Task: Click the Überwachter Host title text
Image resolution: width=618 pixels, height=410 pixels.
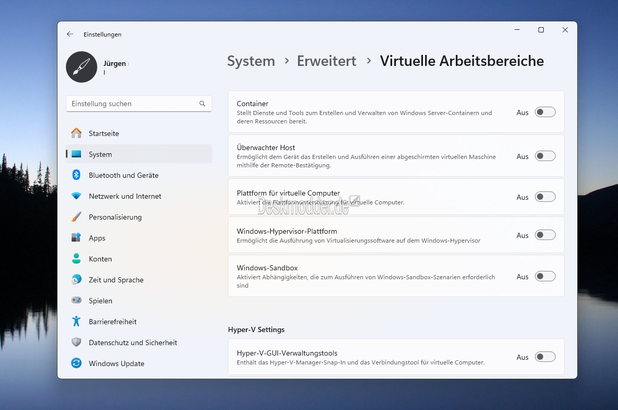Action: point(266,147)
